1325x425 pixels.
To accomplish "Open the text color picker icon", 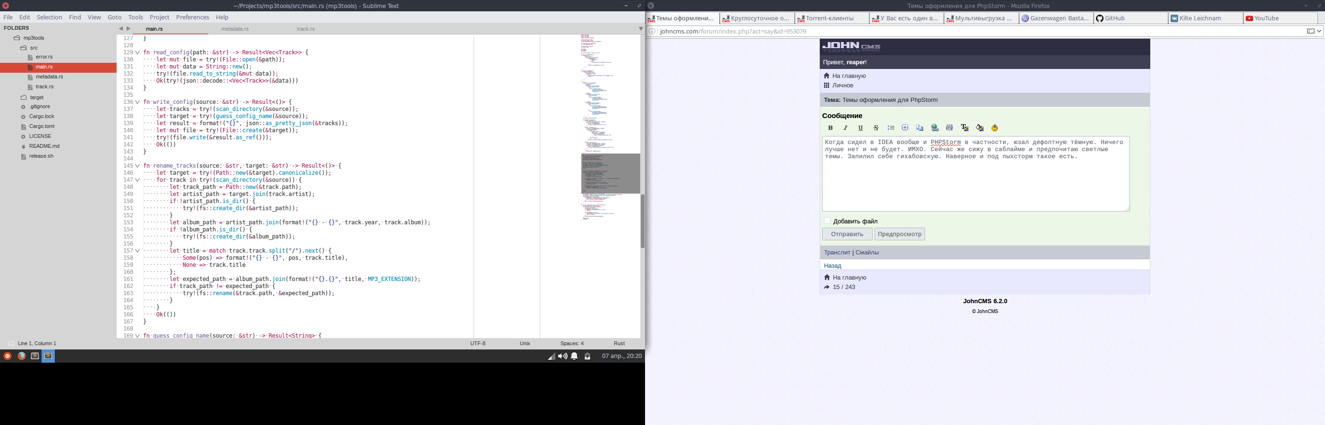I will pos(965,128).
